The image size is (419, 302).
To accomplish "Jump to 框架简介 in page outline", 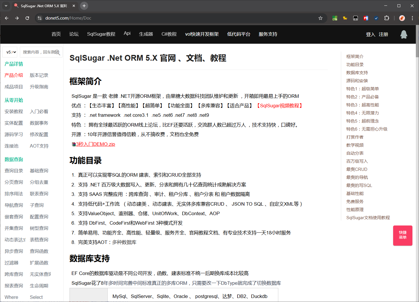I will 355,57.
